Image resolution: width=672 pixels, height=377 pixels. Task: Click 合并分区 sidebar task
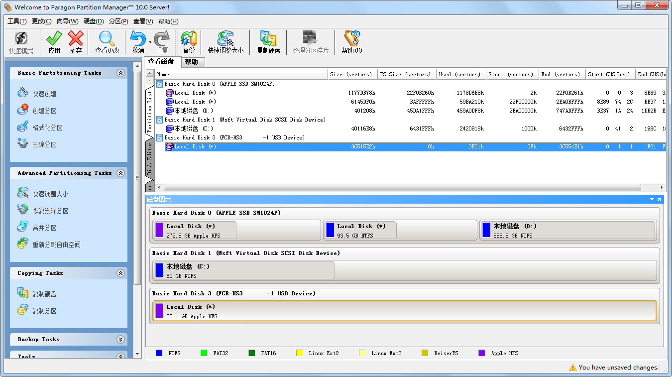pyautogui.click(x=44, y=228)
